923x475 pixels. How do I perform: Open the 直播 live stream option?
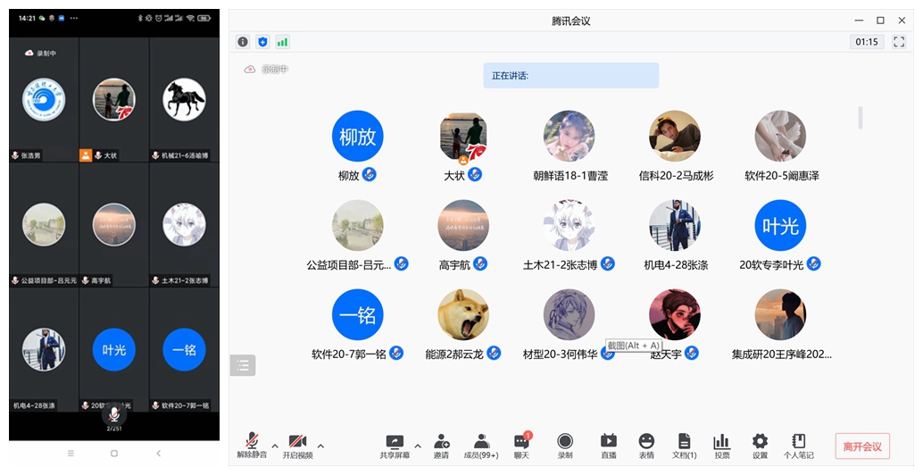[x=608, y=445]
